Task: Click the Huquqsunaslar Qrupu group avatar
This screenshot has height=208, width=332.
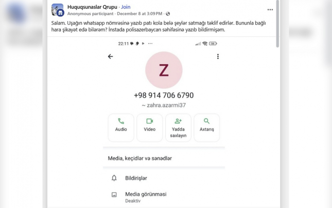Action: [x=57, y=10]
